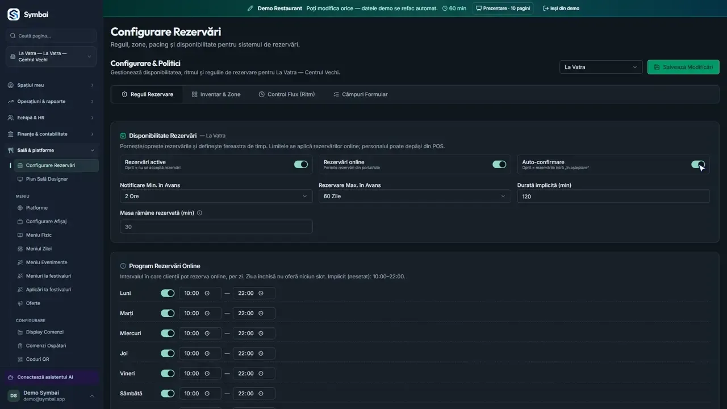Screen dimensions: 727x409
Task: Click the clock icon in Luni start time
Action: coord(207,293)
